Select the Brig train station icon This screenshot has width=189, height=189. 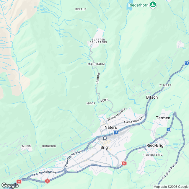point(105,138)
